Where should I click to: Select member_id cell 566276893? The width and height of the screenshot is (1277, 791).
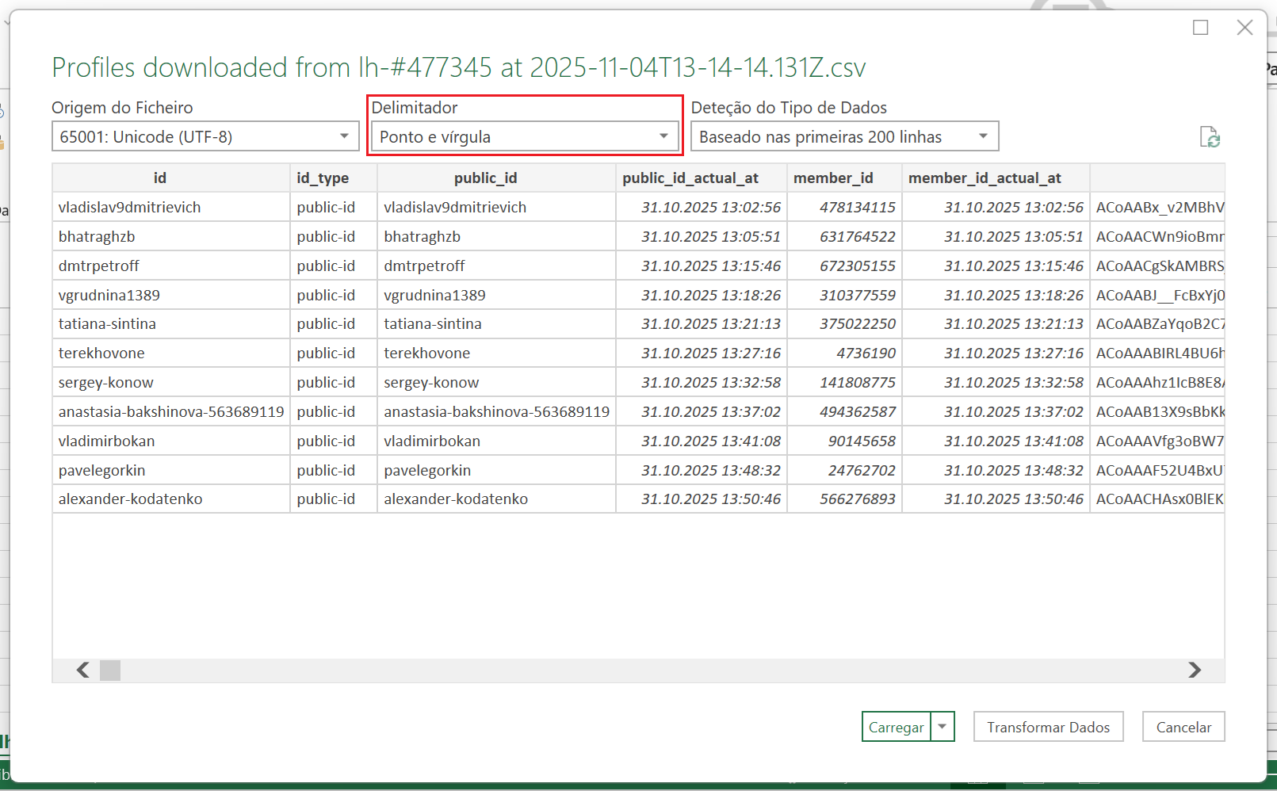coord(857,499)
